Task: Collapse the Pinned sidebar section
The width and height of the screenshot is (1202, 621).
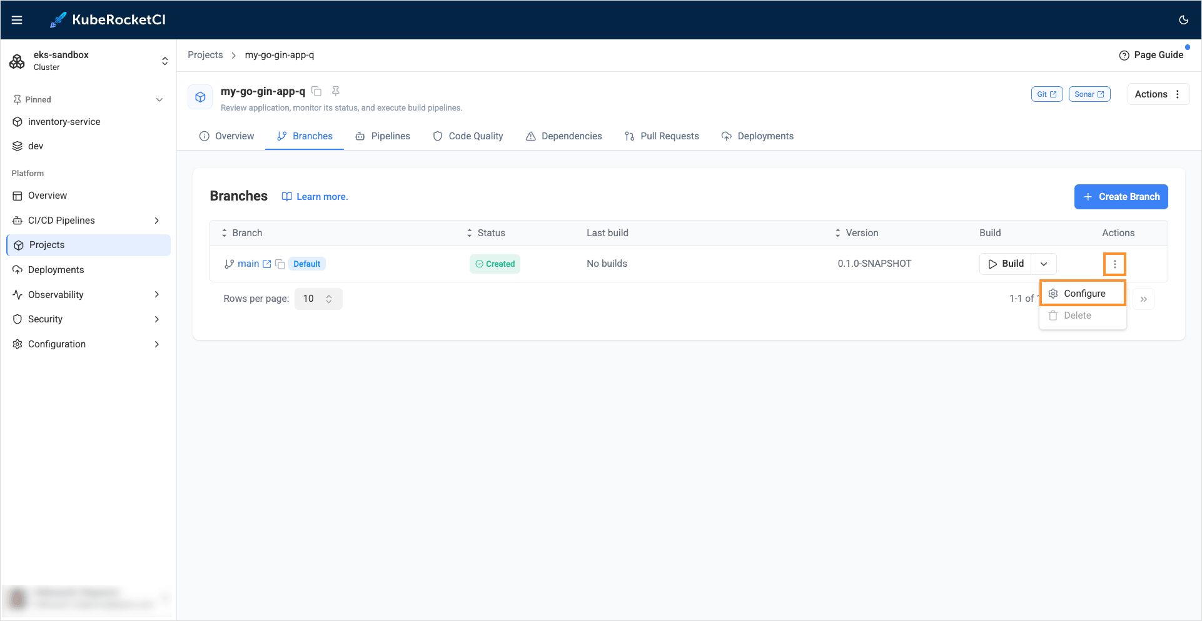Action: pos(159,100)
